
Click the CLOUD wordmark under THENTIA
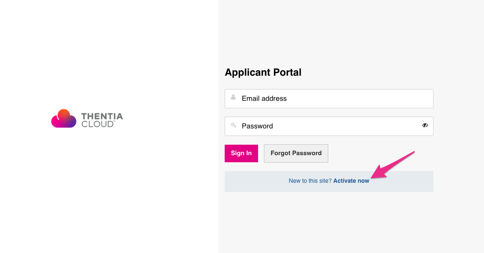(x=97, y=124)
